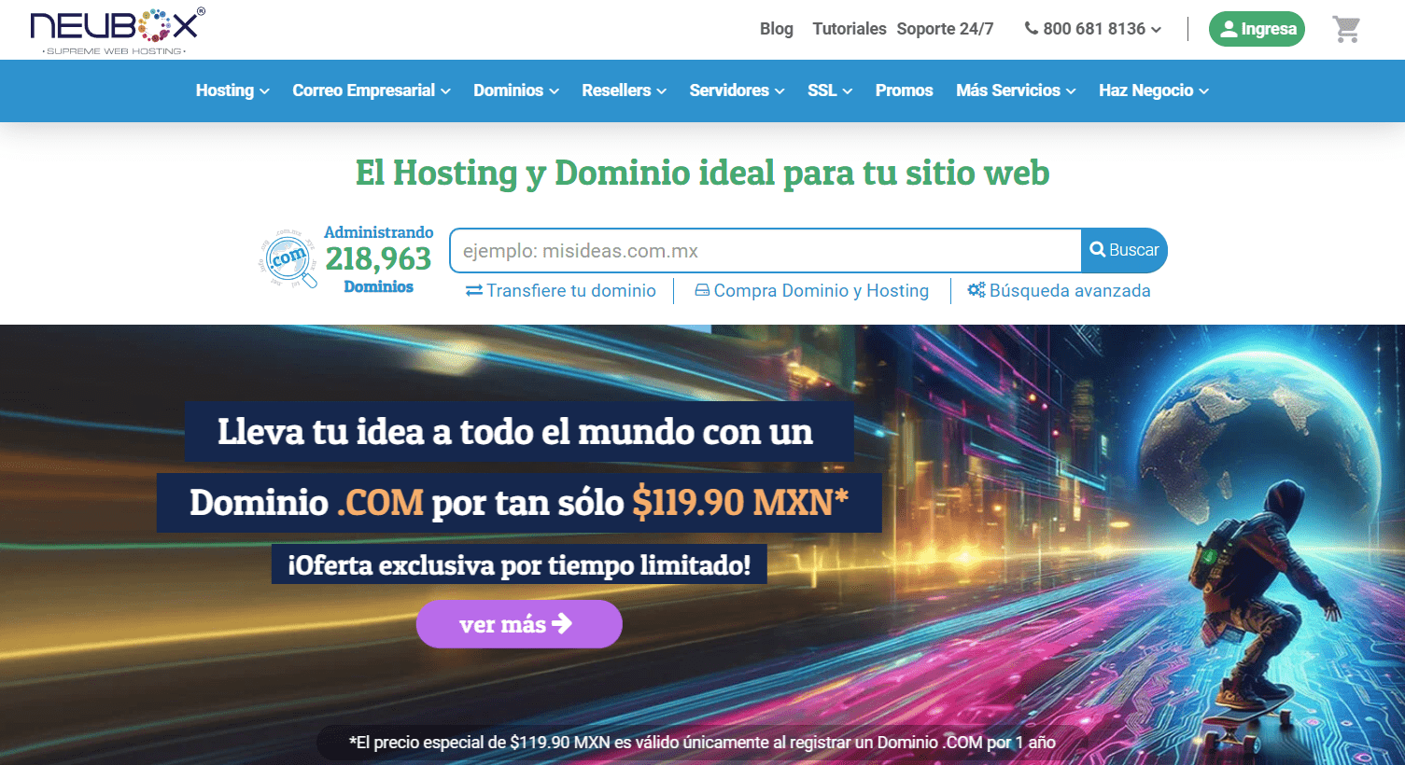Open the Tutoriales link
Image resolution: width=1405 pixels, height=765 pixels.
850,29
